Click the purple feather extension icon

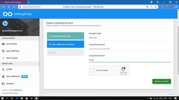[x=162, y=7]
